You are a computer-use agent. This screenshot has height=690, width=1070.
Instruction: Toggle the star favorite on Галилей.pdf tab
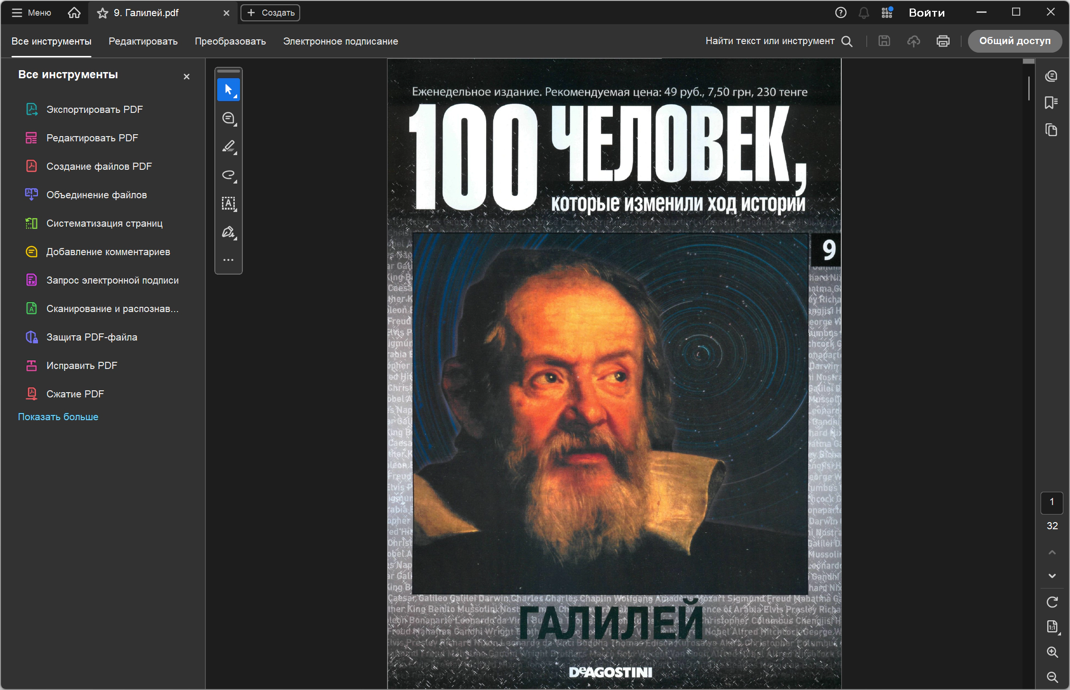[x=102, y=13]
